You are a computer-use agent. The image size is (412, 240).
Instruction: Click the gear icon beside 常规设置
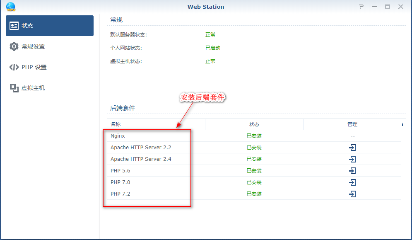click(x=14, y=46)
